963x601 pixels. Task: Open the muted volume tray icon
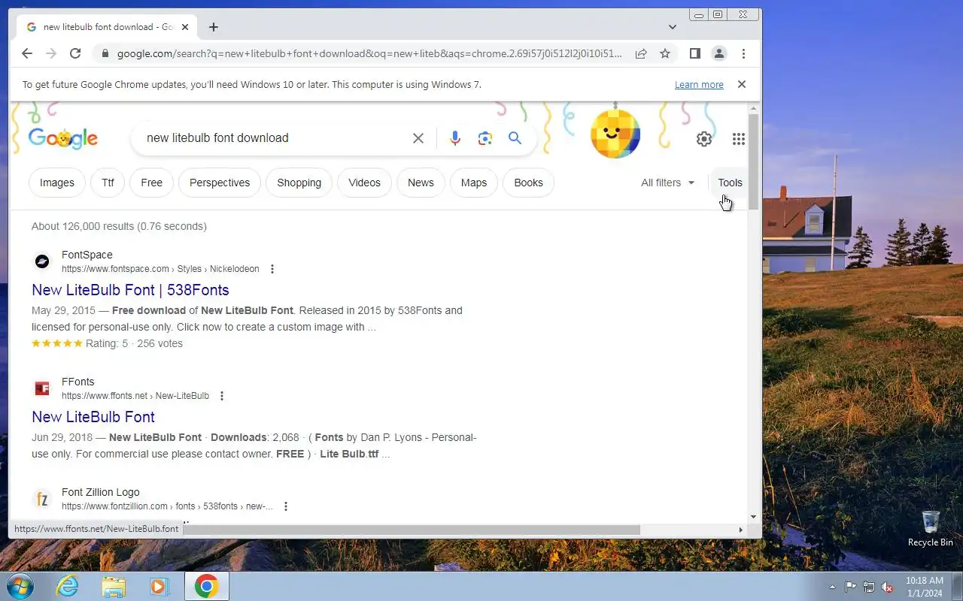tap(888, 587)
